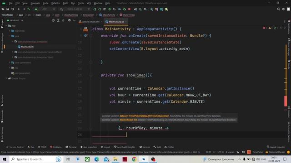Open Search Everywhere magnifier icon
The height and width of the screenshot is (163, 291).
coord(278,9)
